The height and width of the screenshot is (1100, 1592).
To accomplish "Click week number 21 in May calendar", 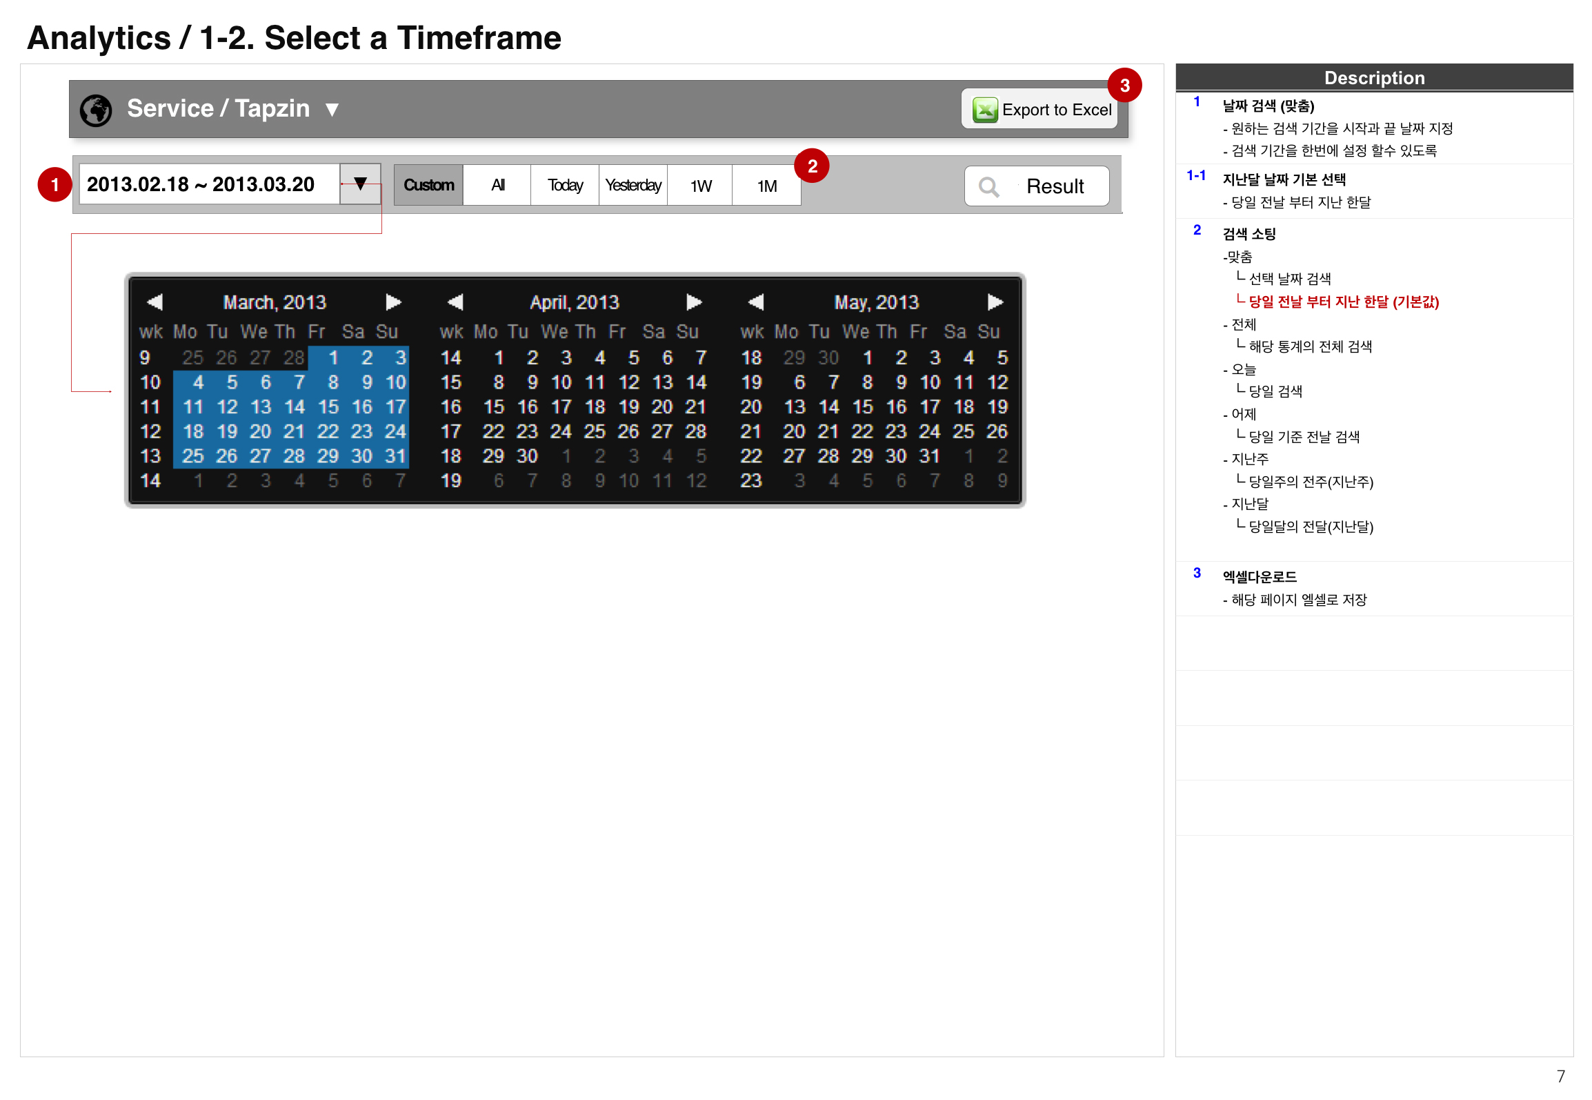I will [750, 431].
